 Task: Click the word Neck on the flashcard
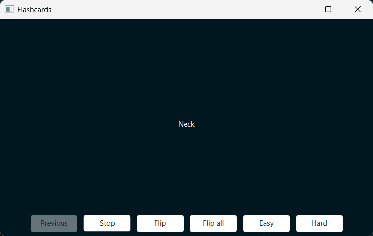(x=186, y=124)
